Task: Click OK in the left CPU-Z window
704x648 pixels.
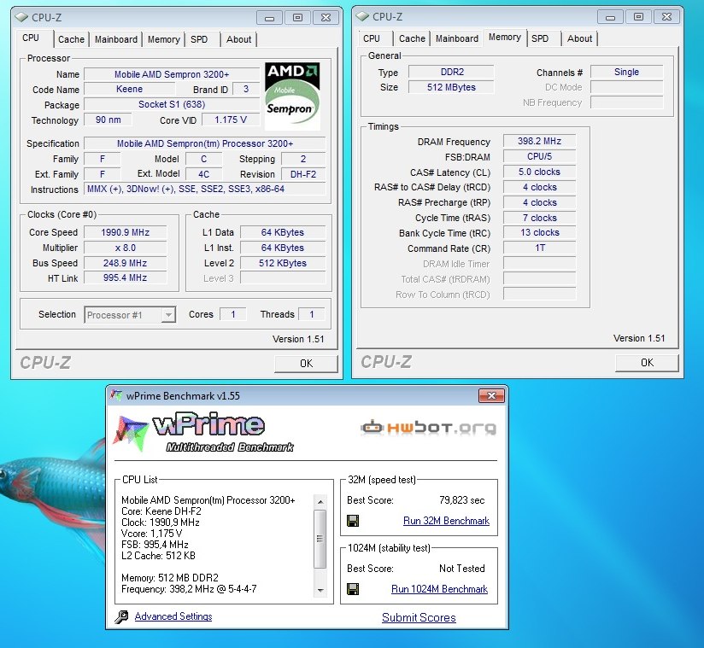Action: coord(306,364)
